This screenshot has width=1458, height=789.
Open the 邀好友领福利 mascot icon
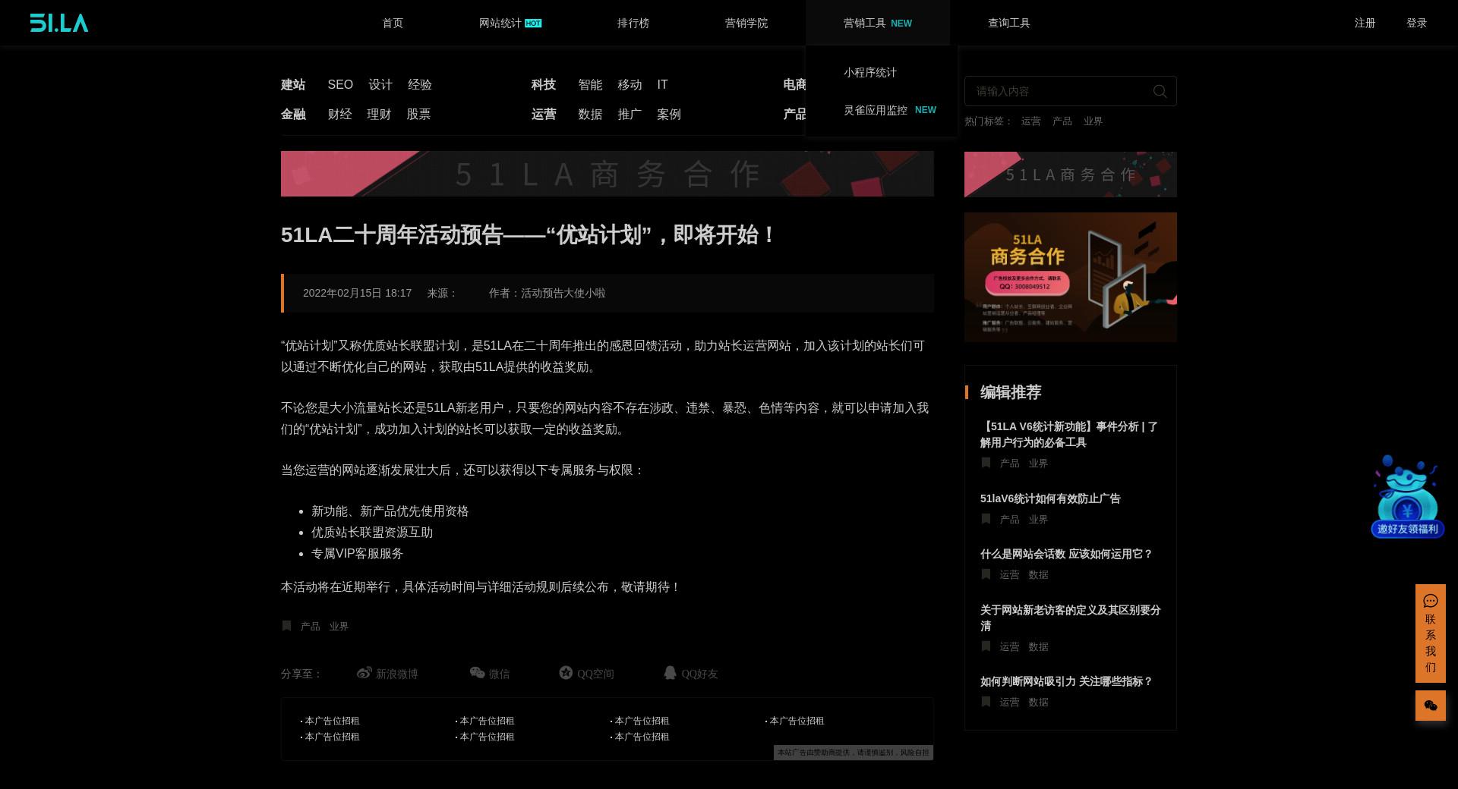point(1407,496)
